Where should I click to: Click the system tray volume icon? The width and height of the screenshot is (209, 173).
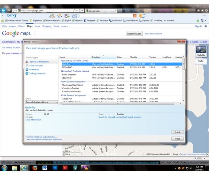coord(191,168)
